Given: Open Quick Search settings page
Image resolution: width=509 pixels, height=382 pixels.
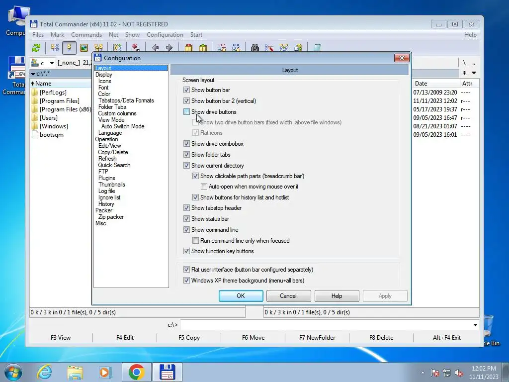Looking at the screenshot, I should coord(114,165).
